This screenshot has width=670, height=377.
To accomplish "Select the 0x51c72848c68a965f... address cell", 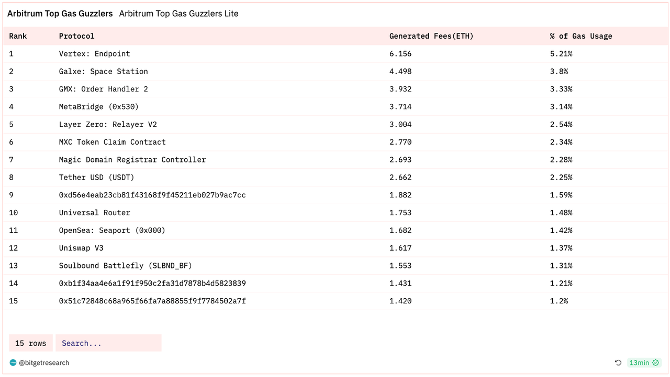I will [152, 301].
